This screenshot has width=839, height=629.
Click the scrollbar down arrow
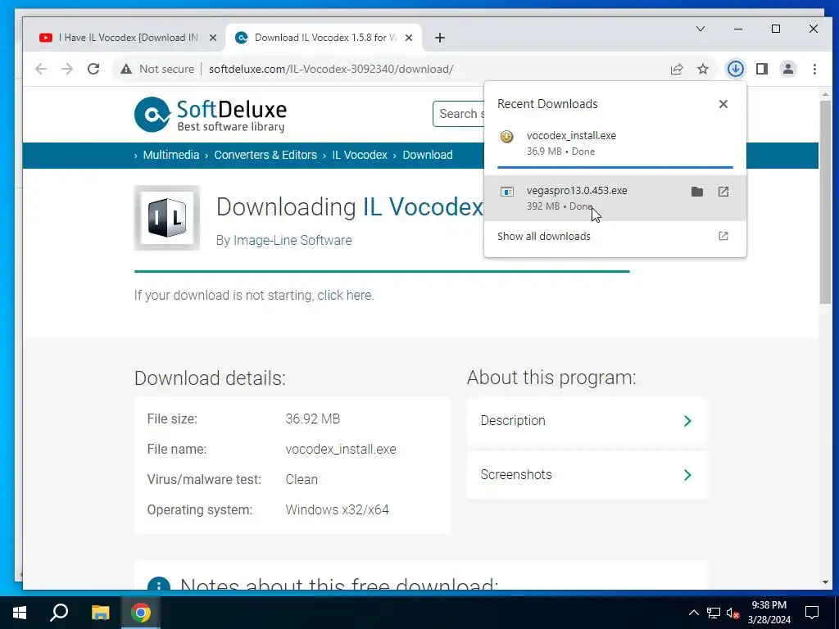pos(825,582)
